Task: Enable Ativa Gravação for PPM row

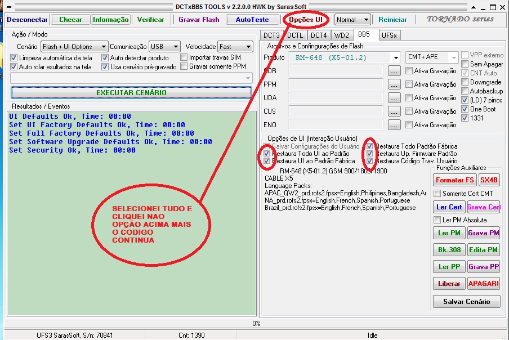Action: pyautogui.click(x=409, y=84)
